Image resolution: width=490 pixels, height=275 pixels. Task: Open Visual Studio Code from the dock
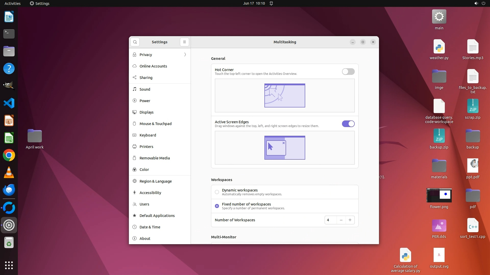tap(9, 103)
